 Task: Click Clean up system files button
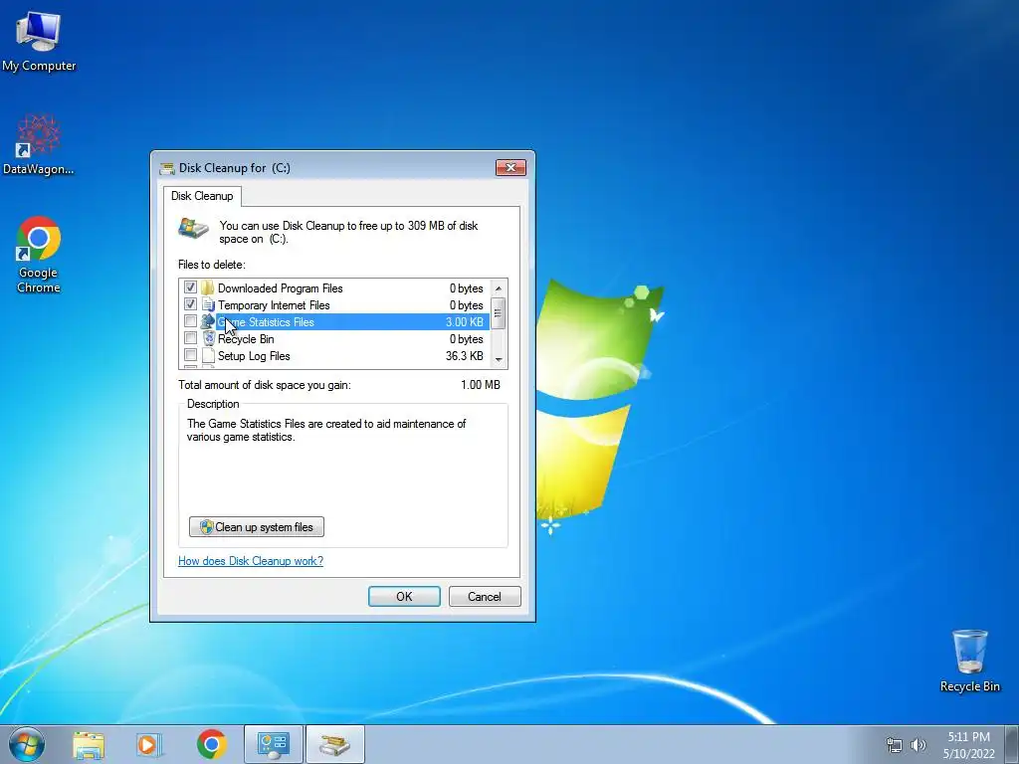257,527
